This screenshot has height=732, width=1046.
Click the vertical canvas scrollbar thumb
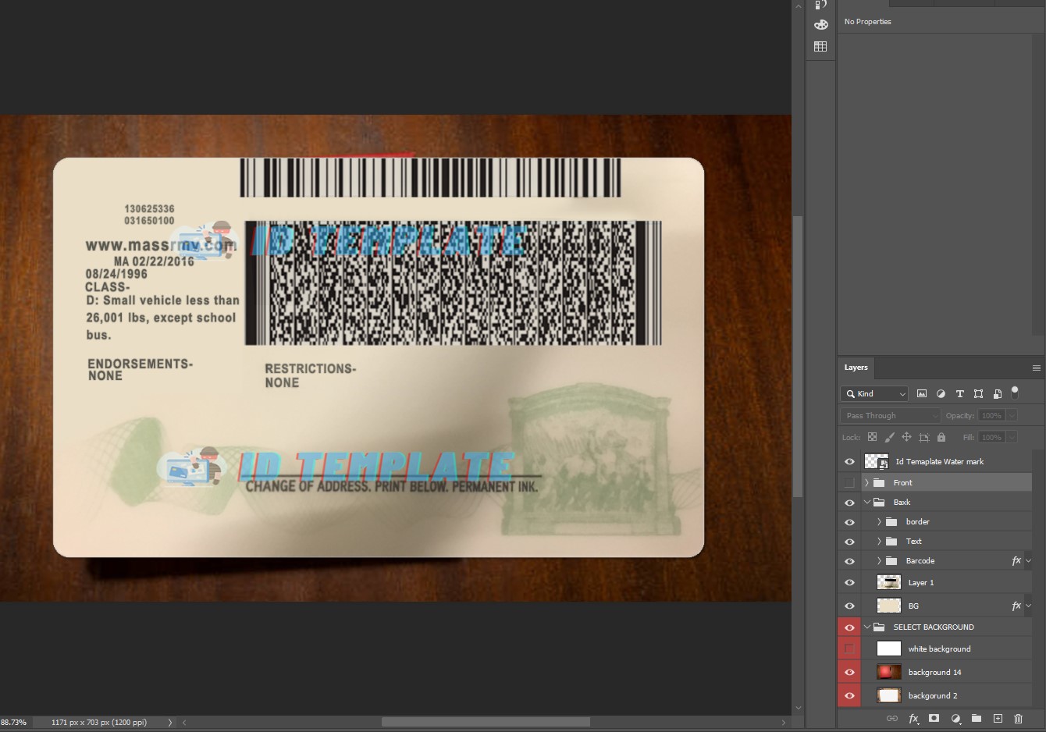coord(798,356)
